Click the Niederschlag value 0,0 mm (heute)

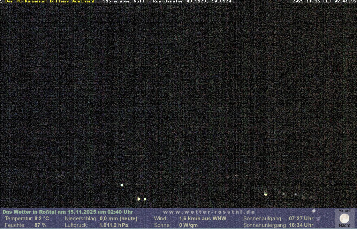[119, 219]
